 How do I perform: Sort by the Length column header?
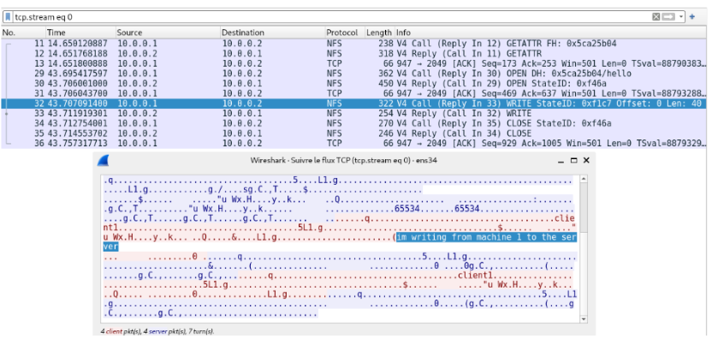tap(378, 33)
